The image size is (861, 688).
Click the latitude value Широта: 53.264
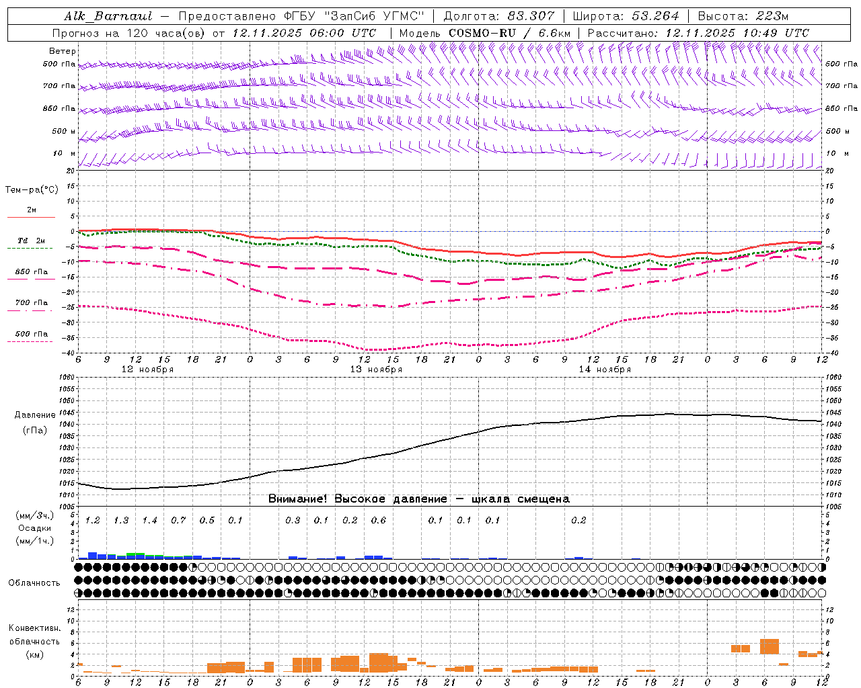tap(626, 16)
